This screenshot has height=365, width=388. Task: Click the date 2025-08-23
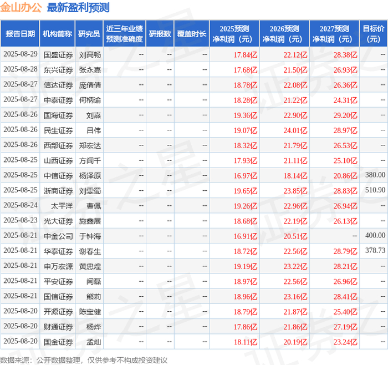pyautogui.click(x=21, y=220)
